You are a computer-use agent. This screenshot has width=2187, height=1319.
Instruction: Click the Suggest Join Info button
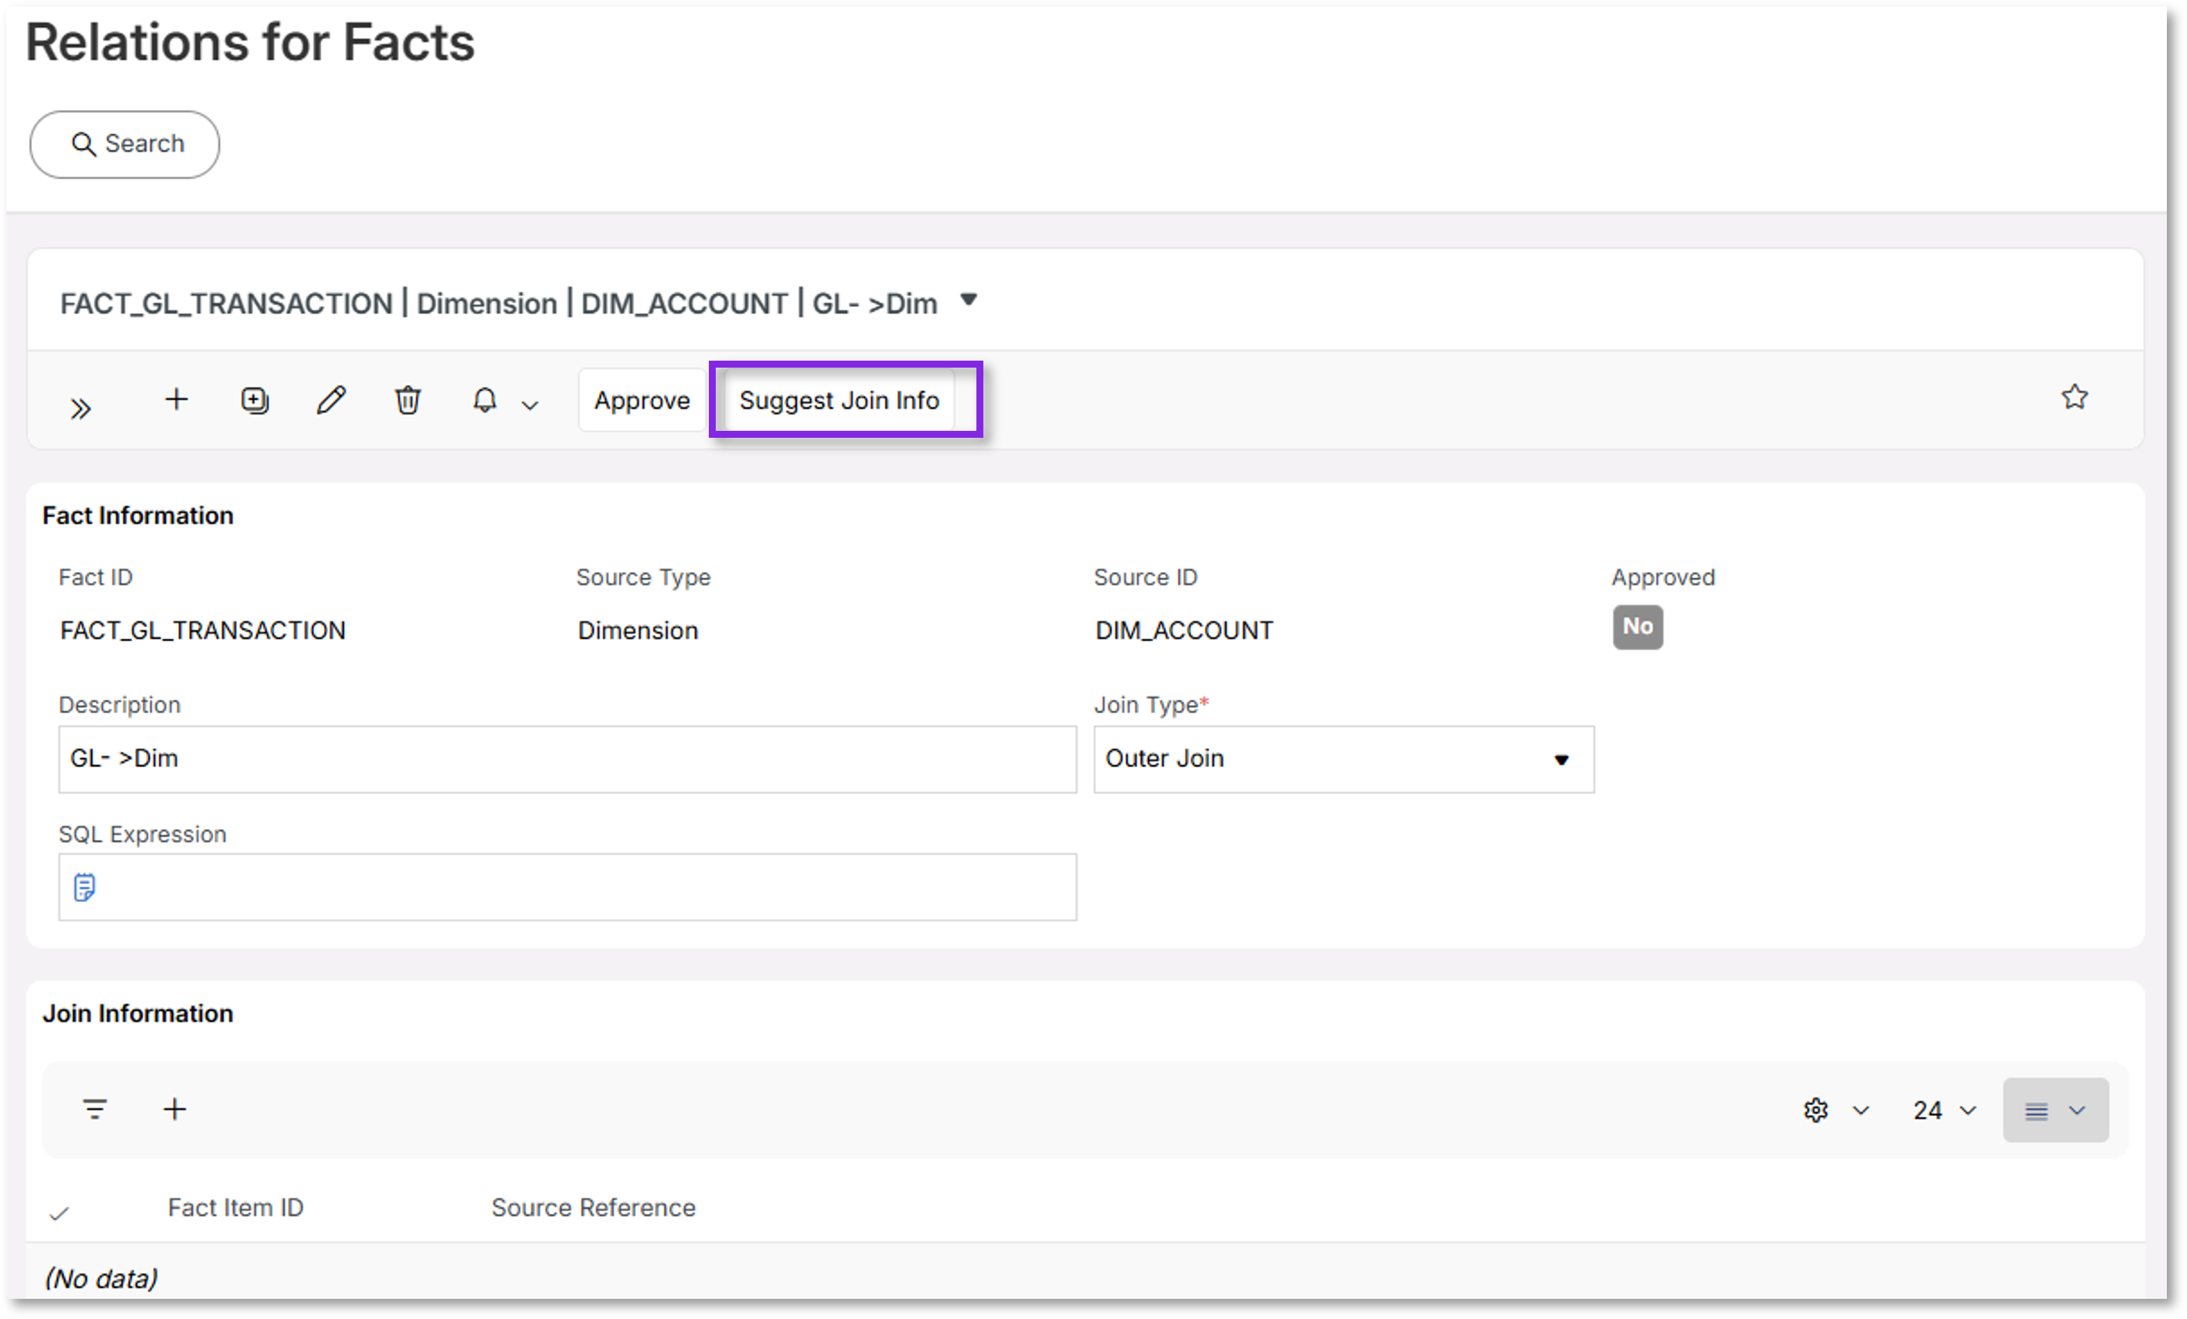(x=839, y=400)
